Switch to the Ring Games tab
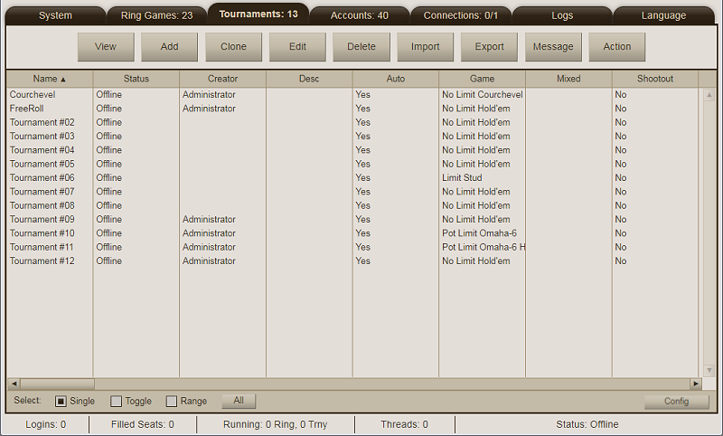 (156, 15)
